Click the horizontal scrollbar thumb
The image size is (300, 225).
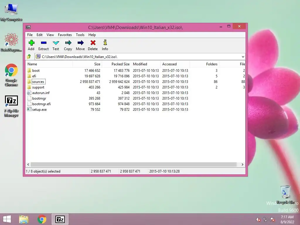134,165
